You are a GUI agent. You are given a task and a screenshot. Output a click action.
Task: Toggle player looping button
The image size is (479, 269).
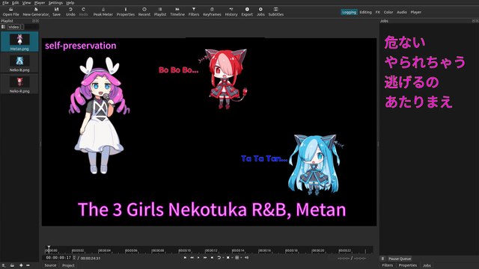point(219,258)
